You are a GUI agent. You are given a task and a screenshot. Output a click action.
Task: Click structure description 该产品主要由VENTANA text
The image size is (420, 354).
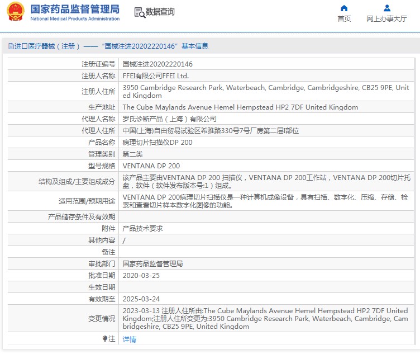266,182
